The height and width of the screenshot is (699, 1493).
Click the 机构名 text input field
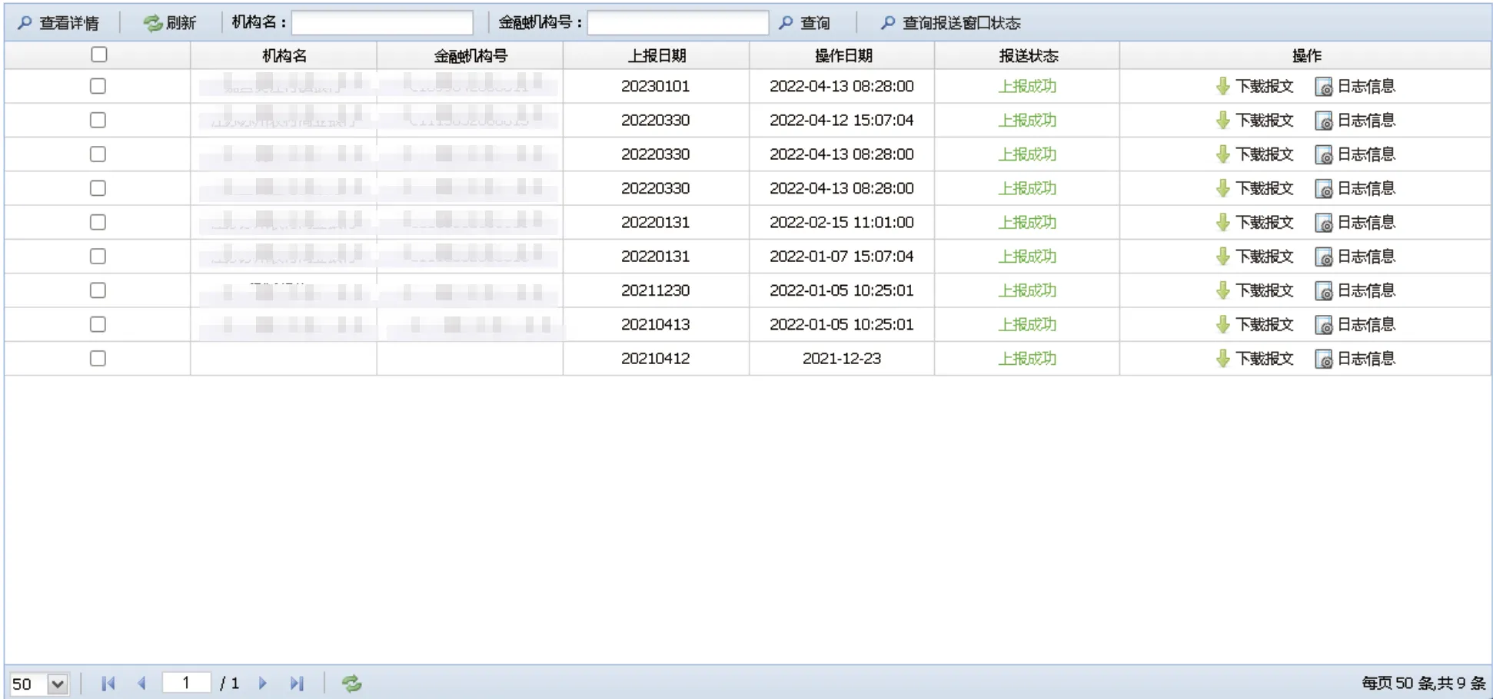coord(382,23)
